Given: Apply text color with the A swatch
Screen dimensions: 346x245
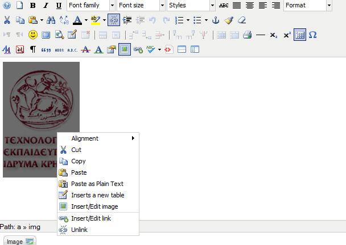Looking at the screenshot, I should tap(77, 20).
